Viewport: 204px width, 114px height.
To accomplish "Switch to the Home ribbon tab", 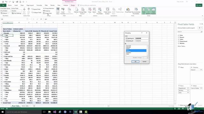I will (10, 5).
